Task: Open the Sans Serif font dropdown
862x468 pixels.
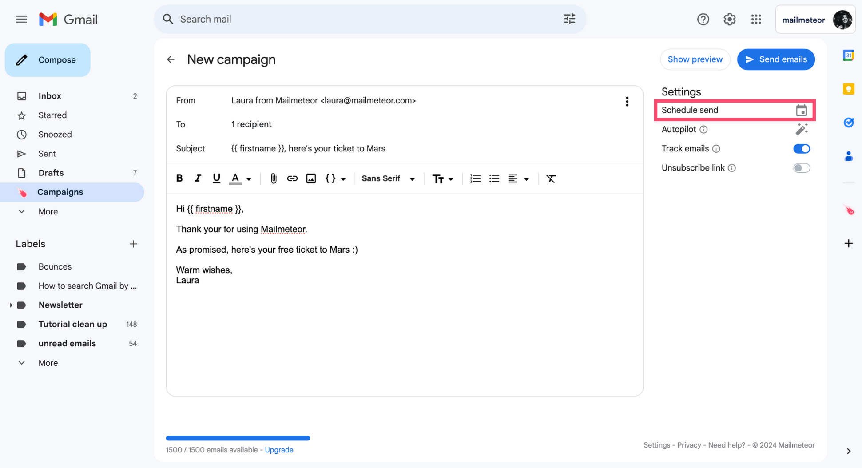Action: (x=389, y=178)
